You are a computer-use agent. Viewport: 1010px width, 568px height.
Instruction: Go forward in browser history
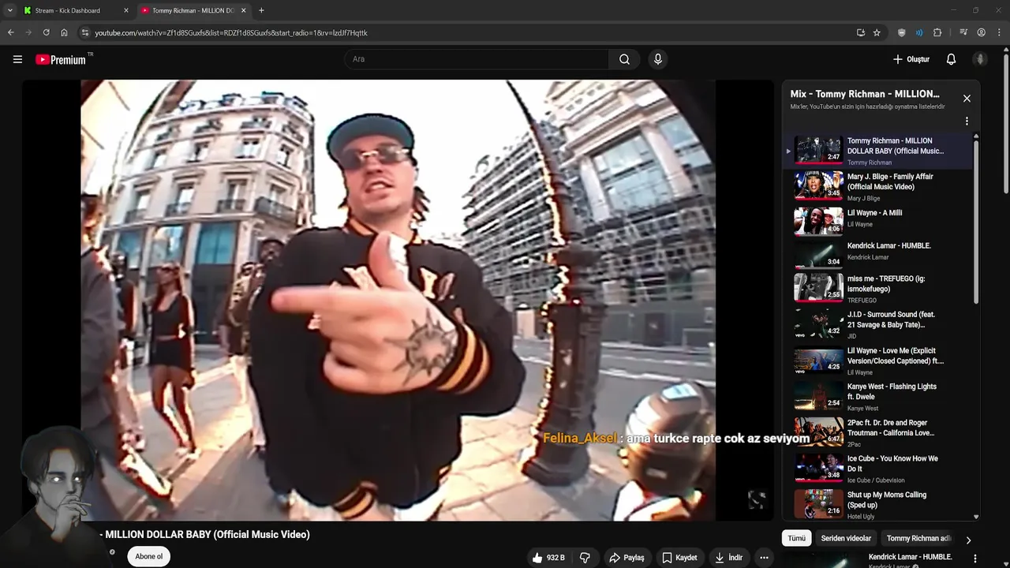28,32
